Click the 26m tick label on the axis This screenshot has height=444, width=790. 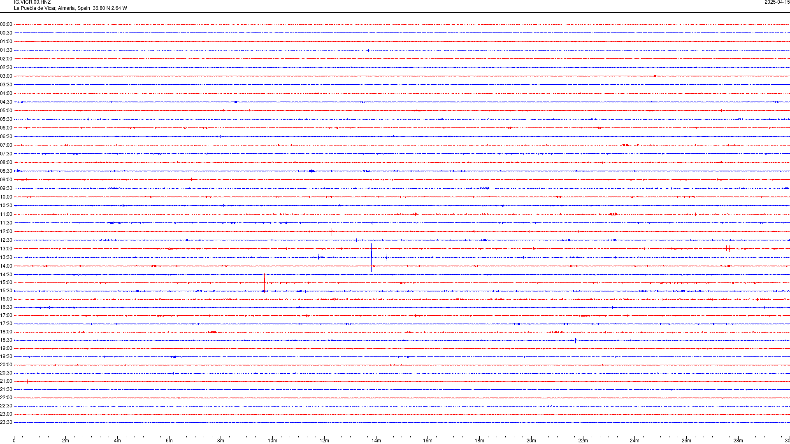686,441
